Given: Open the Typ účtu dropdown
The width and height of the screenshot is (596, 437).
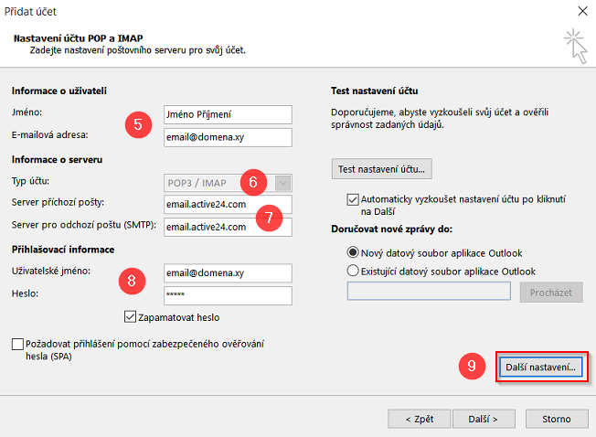Looking at the screenshot, I should tap(282, 182).
